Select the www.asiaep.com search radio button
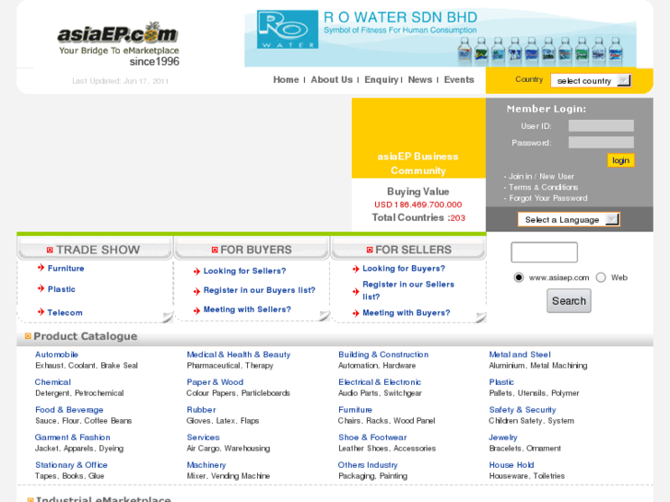Viewport: 670px width, 502px height. point(518,277)
